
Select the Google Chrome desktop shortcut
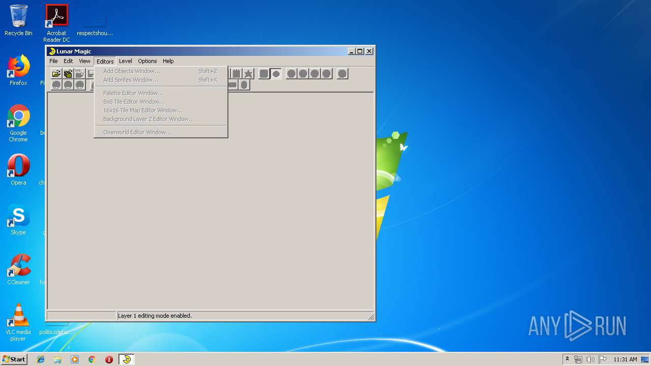[18, 123]
